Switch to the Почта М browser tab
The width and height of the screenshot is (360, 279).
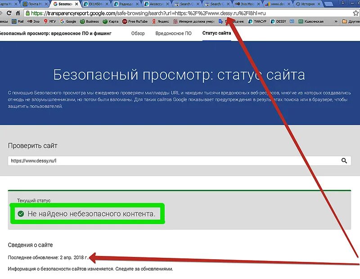35,4
